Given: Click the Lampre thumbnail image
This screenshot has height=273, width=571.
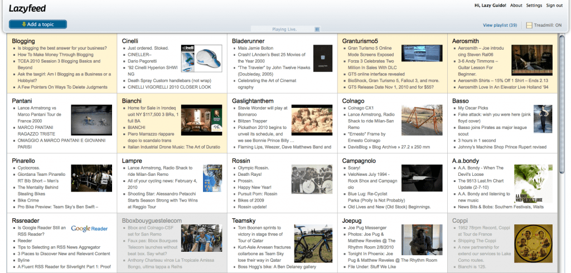Looking at the screenshot, I should point(212,178).
